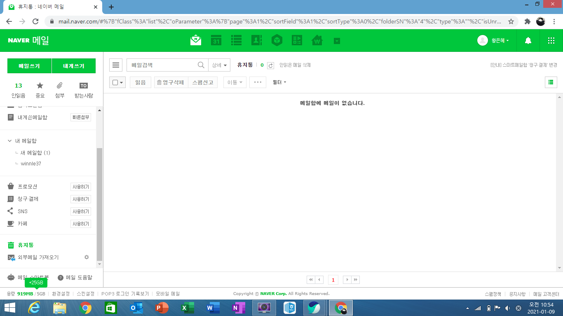Click the magnifier search icon
563x316 pixels.
[x=201, y=65]
